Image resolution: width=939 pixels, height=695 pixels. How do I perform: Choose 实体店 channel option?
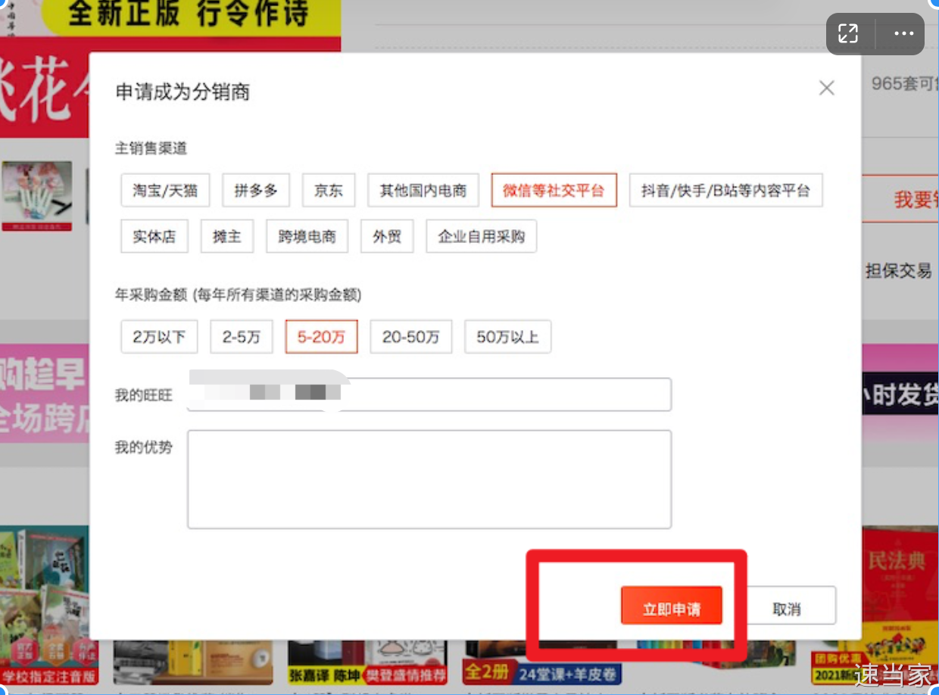(x=154, y=236)
